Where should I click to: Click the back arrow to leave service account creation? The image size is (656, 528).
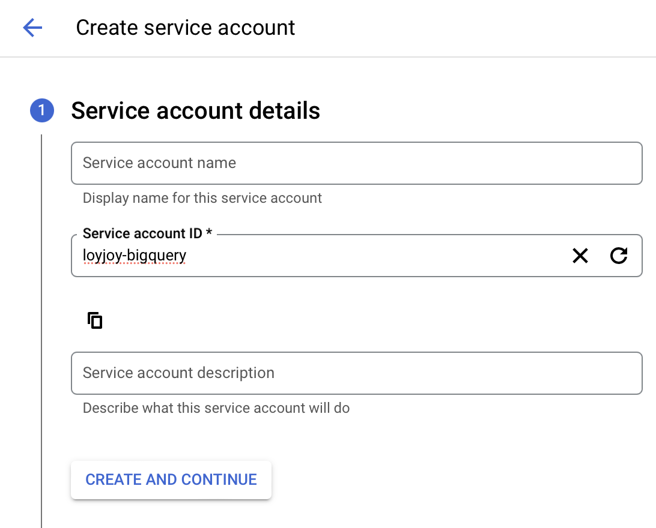tap(32, 28)
